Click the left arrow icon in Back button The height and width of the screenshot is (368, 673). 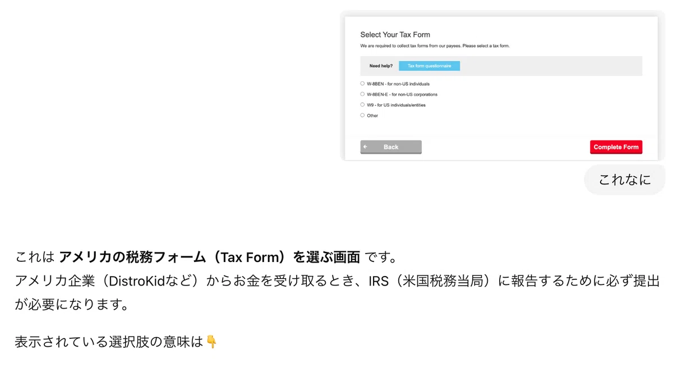click(366, 147)
